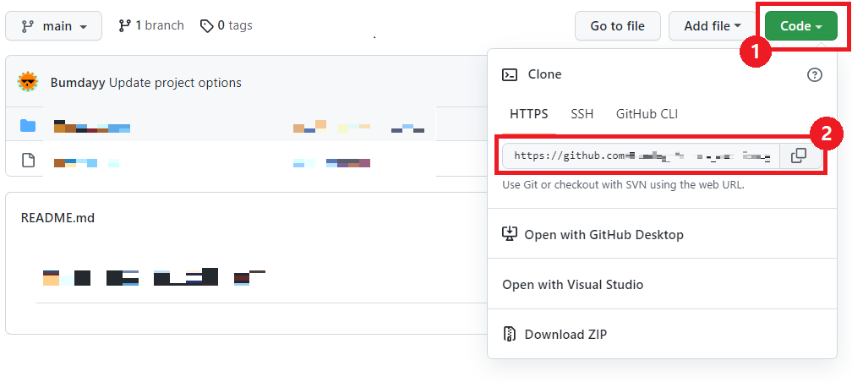Copy the clone URL with clipboard icon
This screenshot has width=852, height=382.
click(798, 156)
